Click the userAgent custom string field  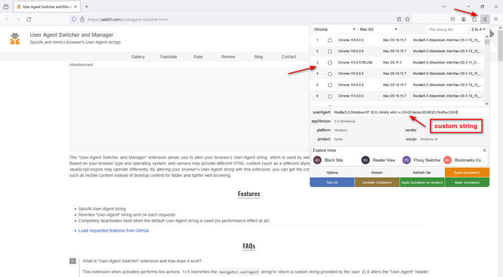click(411, 112)
